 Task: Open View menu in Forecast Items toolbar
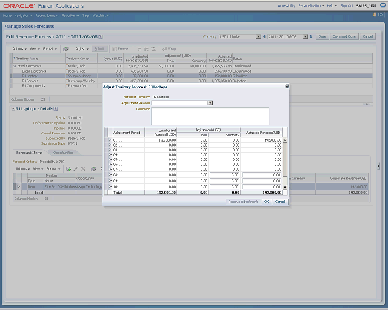tap(38, 169)
